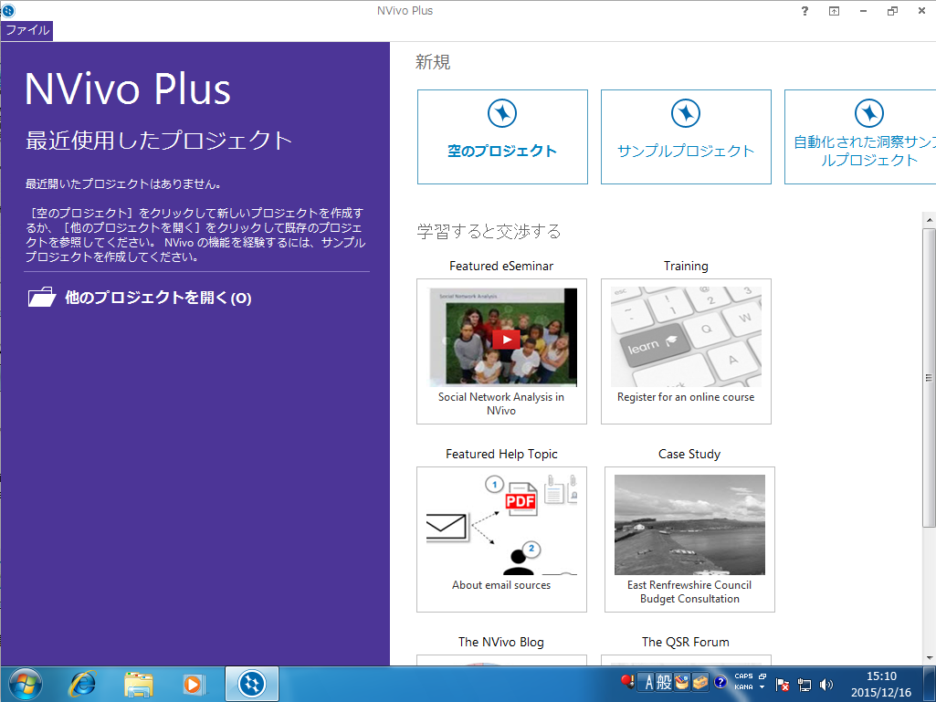This screenshot has width=936, height=702.
Task: Open NVivo help via the question mark
Action: click(x=805, y=11)
